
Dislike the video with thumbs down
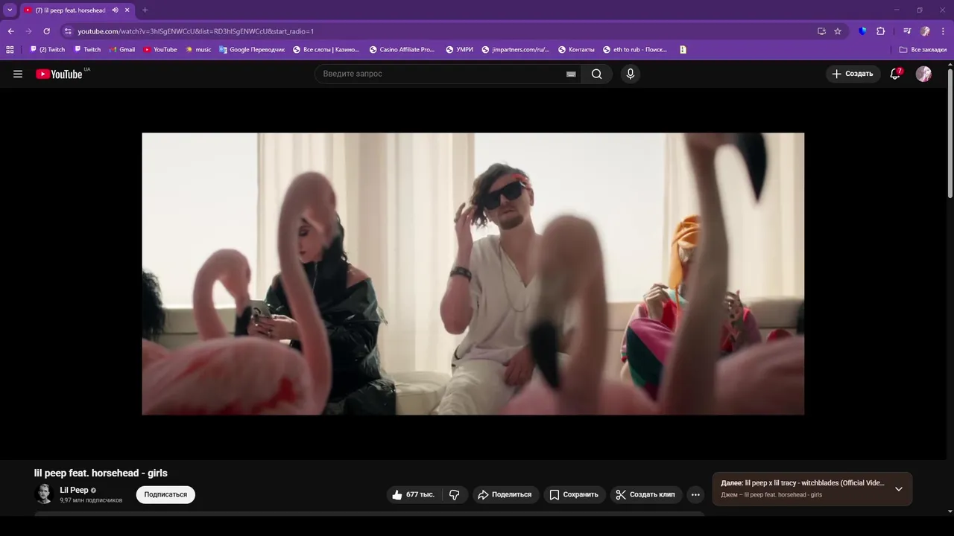click(x=455, y=494)
